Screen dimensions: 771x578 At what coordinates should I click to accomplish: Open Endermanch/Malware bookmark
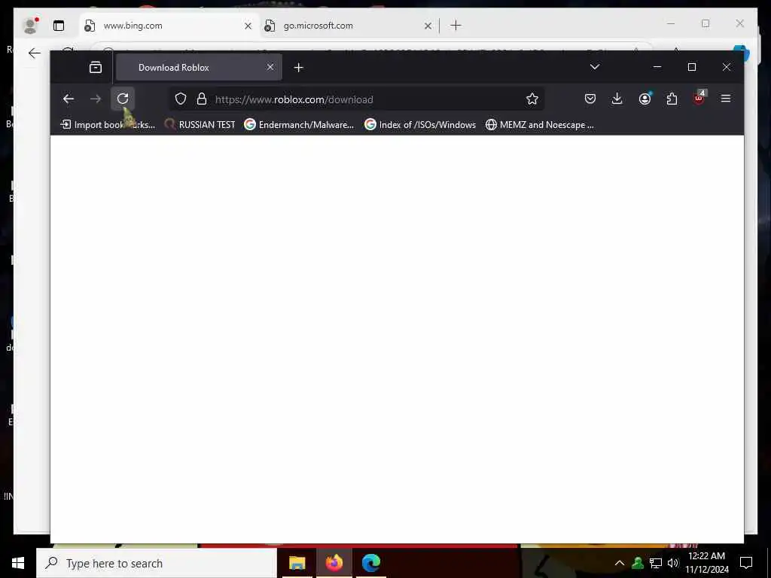[299, 125]
